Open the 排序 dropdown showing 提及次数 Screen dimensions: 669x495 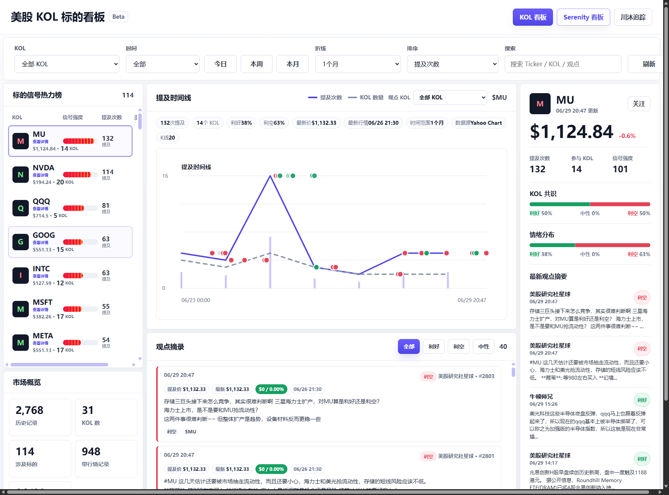[452, 64]
